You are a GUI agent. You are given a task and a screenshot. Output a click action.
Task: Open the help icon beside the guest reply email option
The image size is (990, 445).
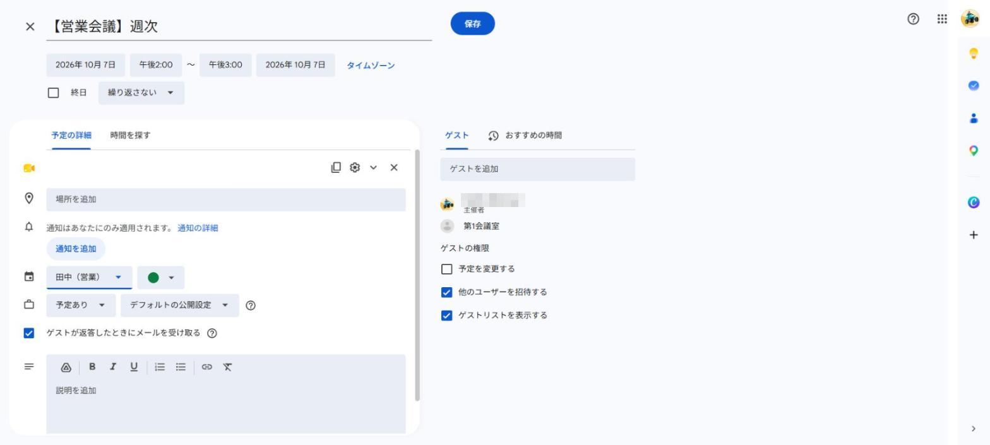[212, 333]
